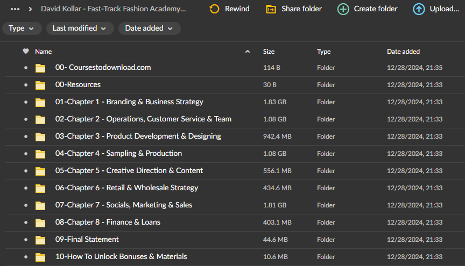Click the 556.1 MB size value

(277, 171)
